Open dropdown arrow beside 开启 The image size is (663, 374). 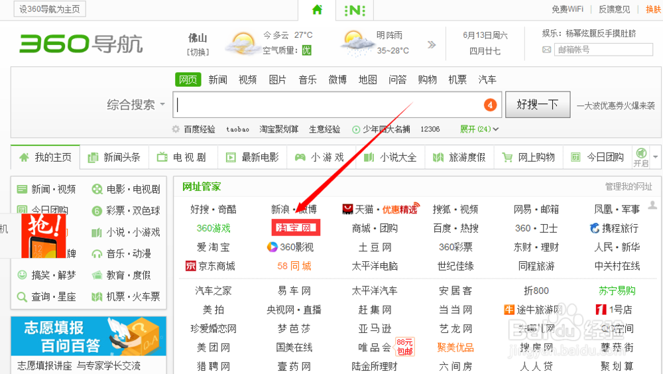click(x=656, y=157)
